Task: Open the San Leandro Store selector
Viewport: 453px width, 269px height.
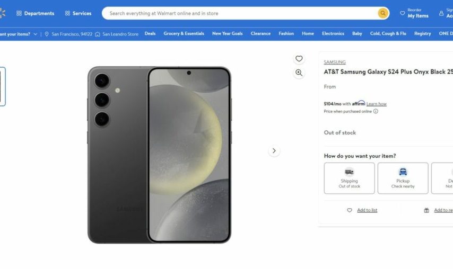Action: click(x=117, y=34)
